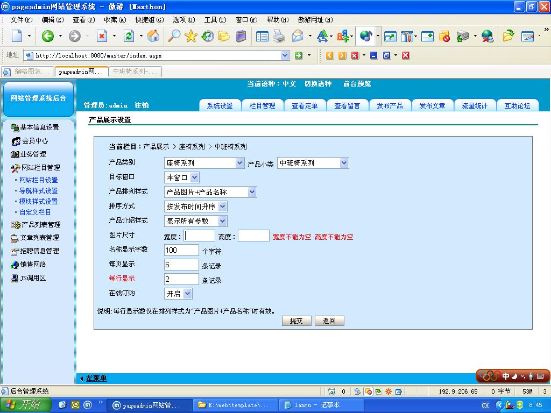This screenshot has height=413, width=551.
Task: Open Favorites with the star icon
Action: (191, 36)
